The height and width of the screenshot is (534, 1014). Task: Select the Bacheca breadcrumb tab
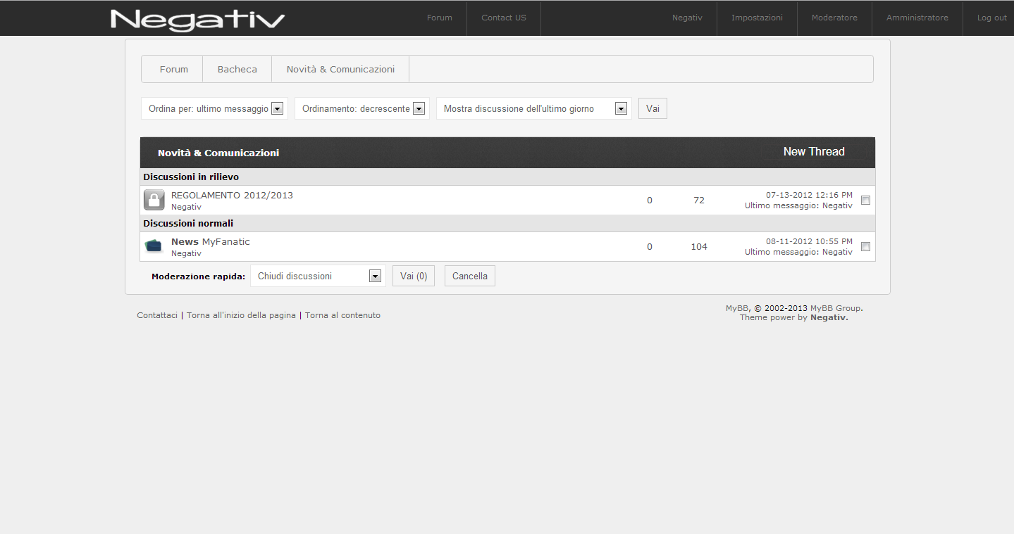click(237, 69)
